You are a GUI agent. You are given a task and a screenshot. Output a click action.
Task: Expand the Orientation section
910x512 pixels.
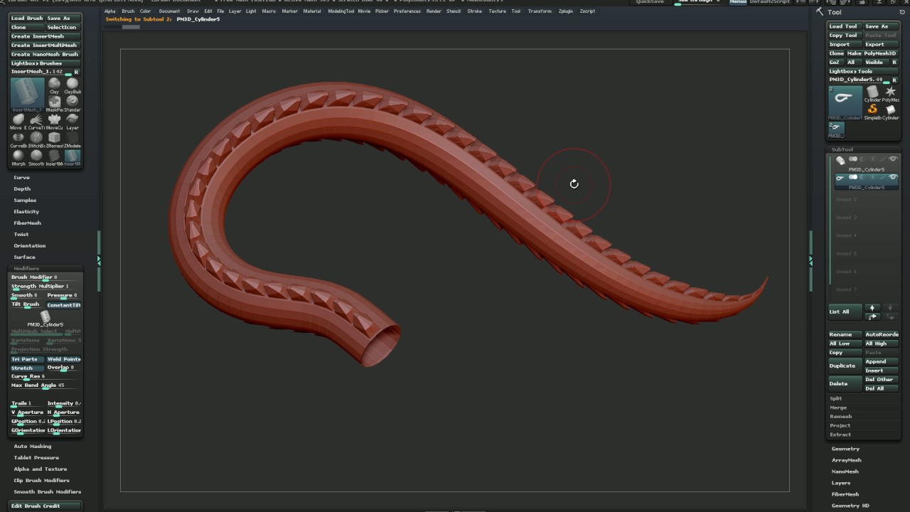click(30, 246)
